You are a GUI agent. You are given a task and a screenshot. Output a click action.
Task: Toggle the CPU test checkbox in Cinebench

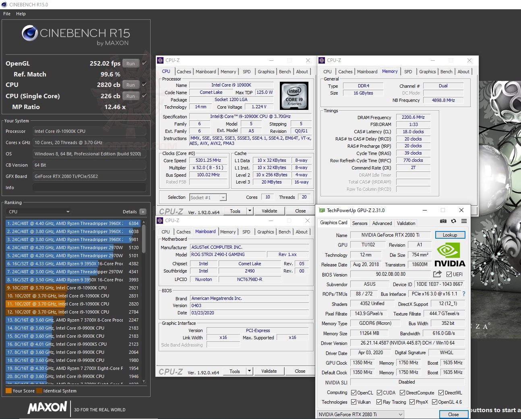pyautogui.click(x=144, y=85)
